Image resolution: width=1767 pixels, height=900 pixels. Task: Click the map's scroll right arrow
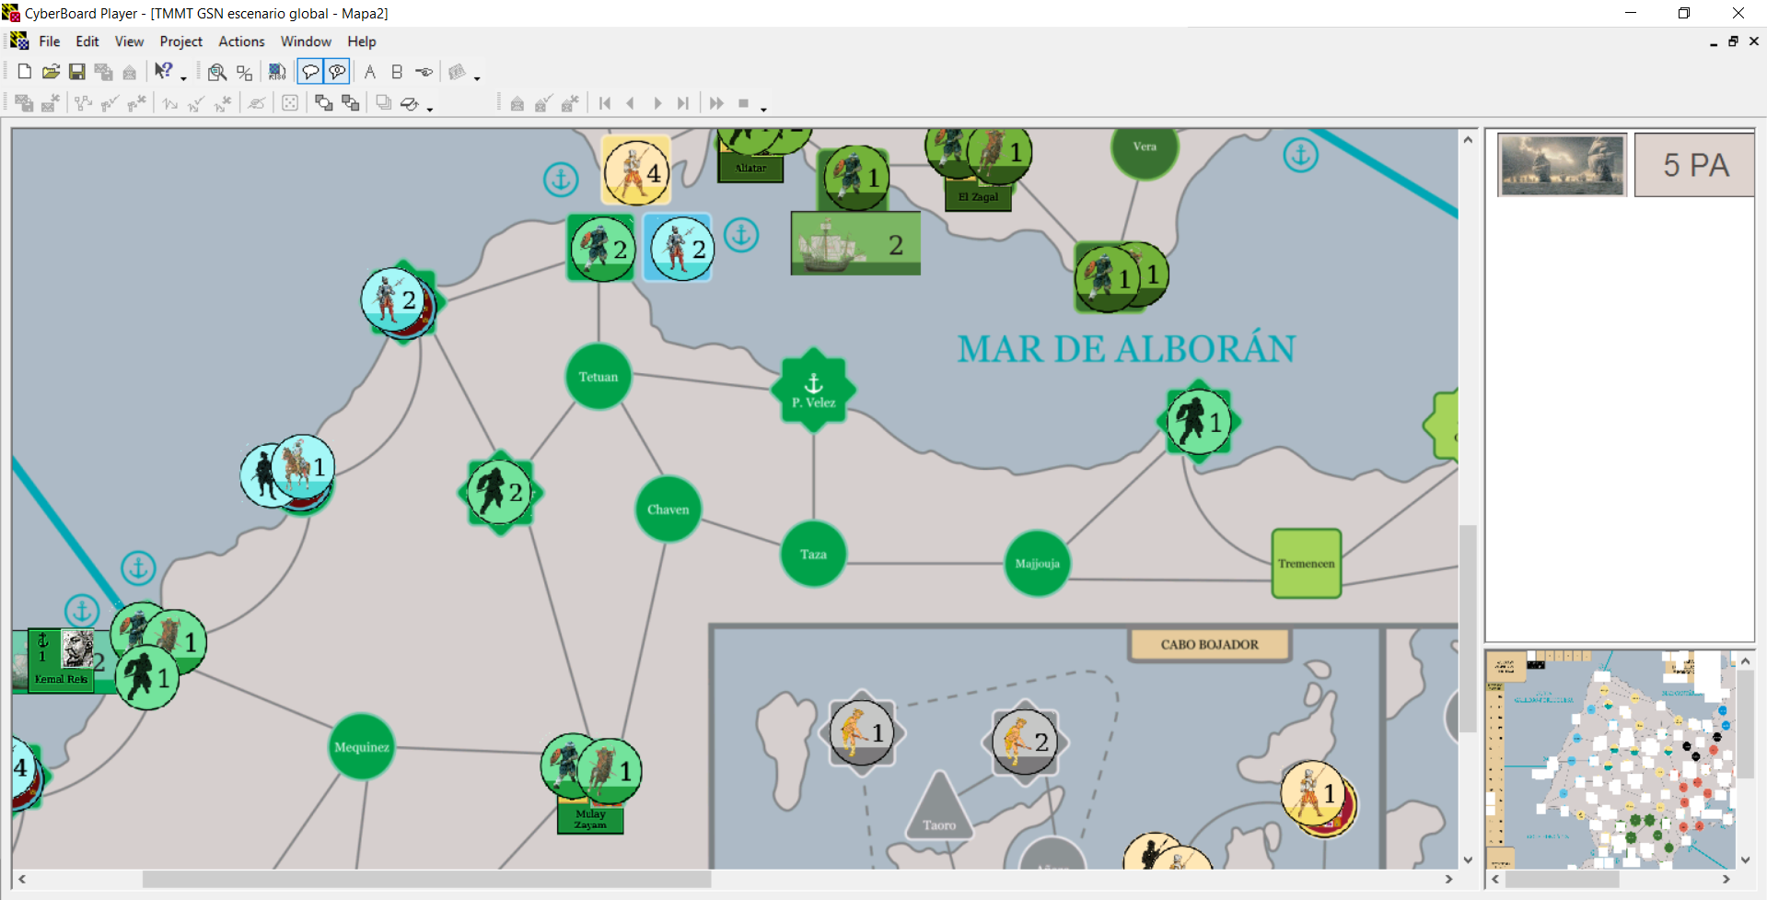[x=1448, y=880]
